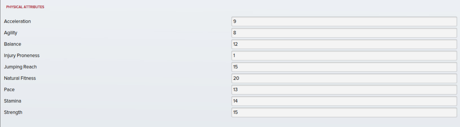Select the Agility attribute label
The height and width of the screenshot is (127, 460).
[11, 33]
